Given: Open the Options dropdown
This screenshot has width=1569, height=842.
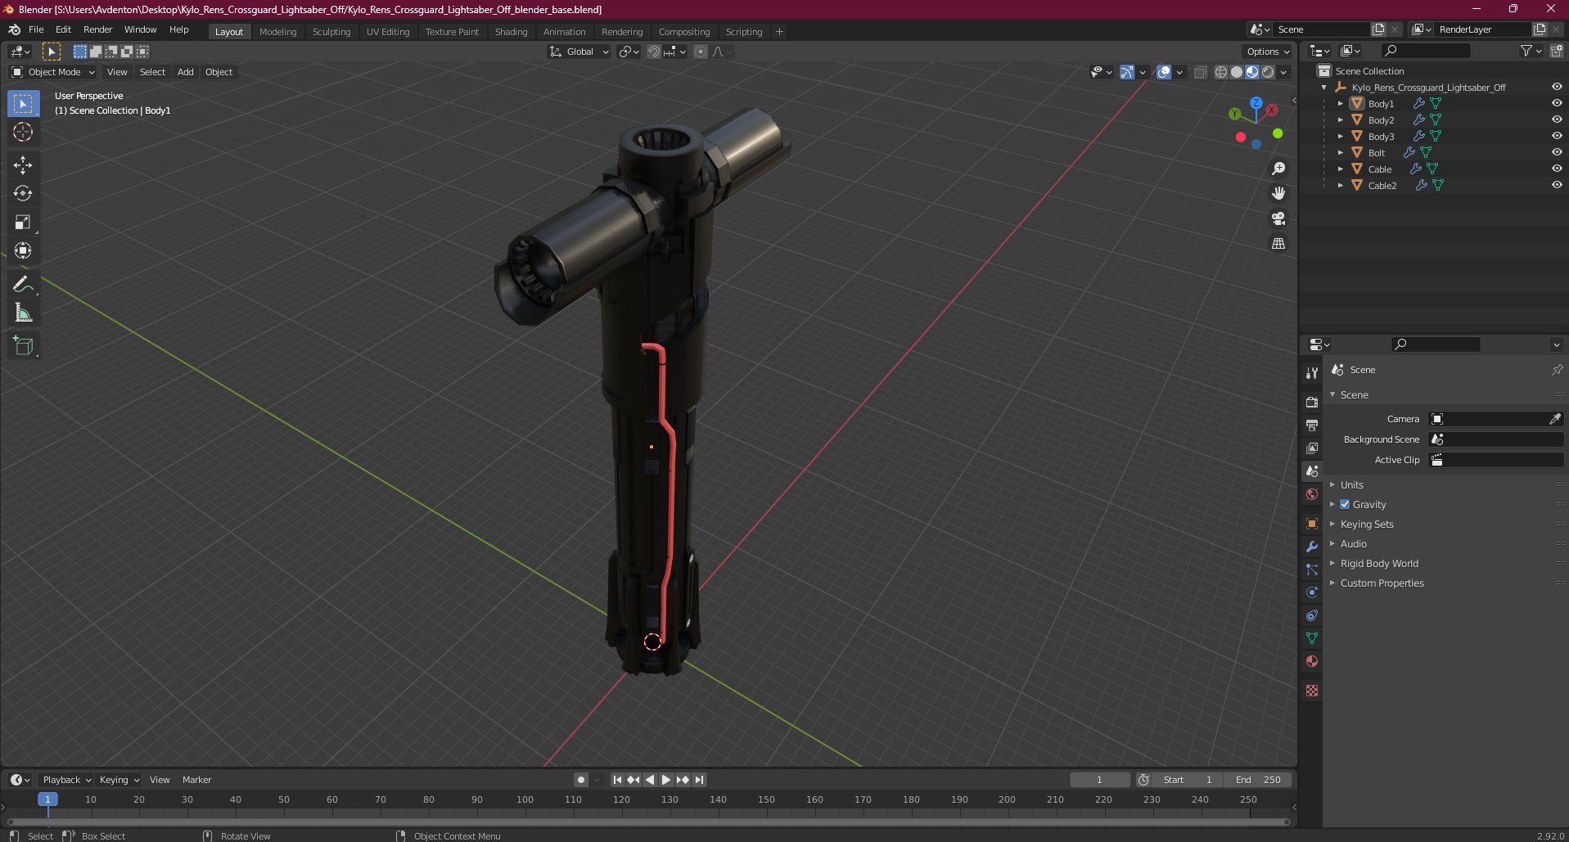Looking at the screenshot, I should tap(1268, 52).
